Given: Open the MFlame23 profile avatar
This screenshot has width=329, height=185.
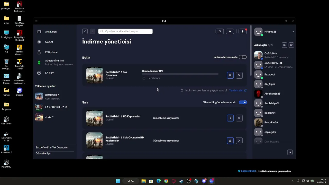Looking at the screenshot, I should point(258,32).
